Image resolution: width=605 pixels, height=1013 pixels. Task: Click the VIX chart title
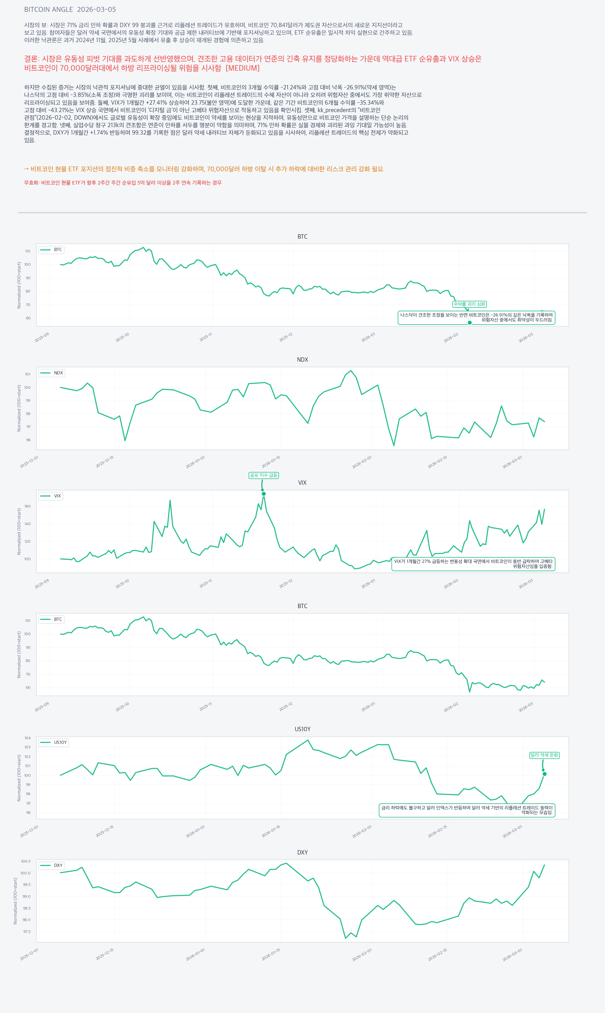302,483
